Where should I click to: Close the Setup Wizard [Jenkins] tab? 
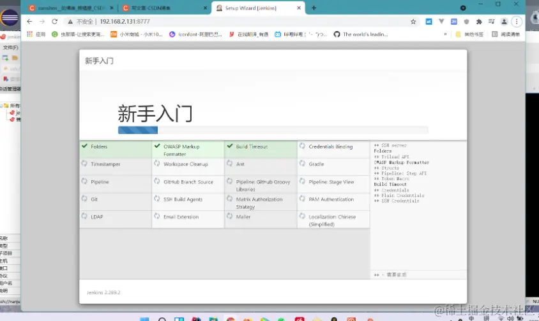click(x=299, y=8)
